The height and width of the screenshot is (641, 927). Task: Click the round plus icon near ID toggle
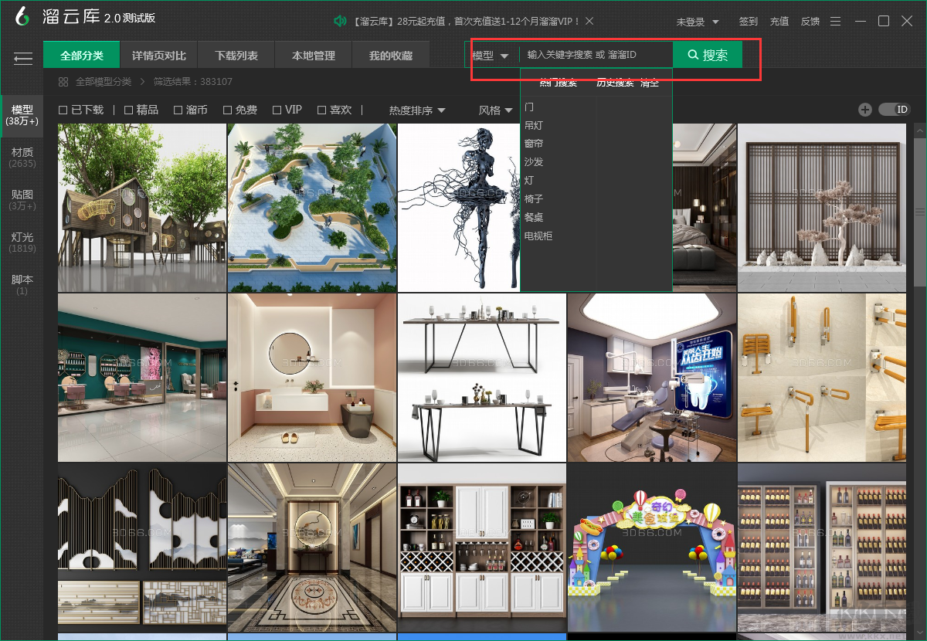click(x=865, y=110)
